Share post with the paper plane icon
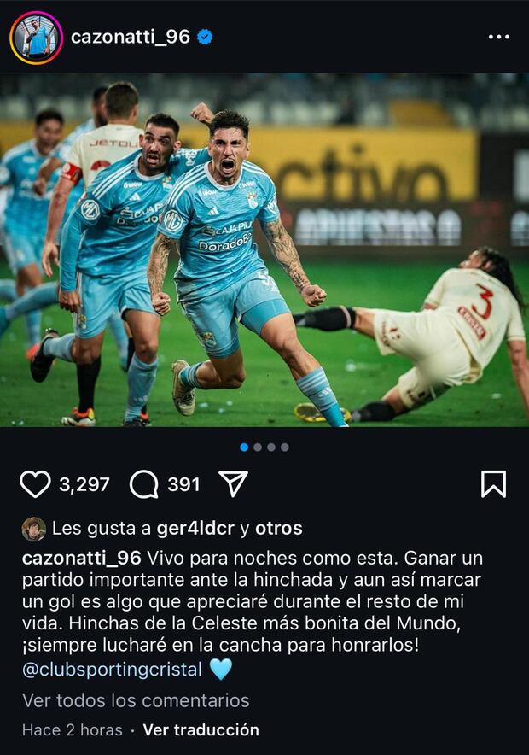This screenshot has height=755, width=529. click(x=233, y=483)
